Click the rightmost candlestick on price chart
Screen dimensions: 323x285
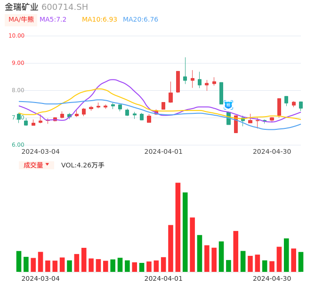click(301, 105)
